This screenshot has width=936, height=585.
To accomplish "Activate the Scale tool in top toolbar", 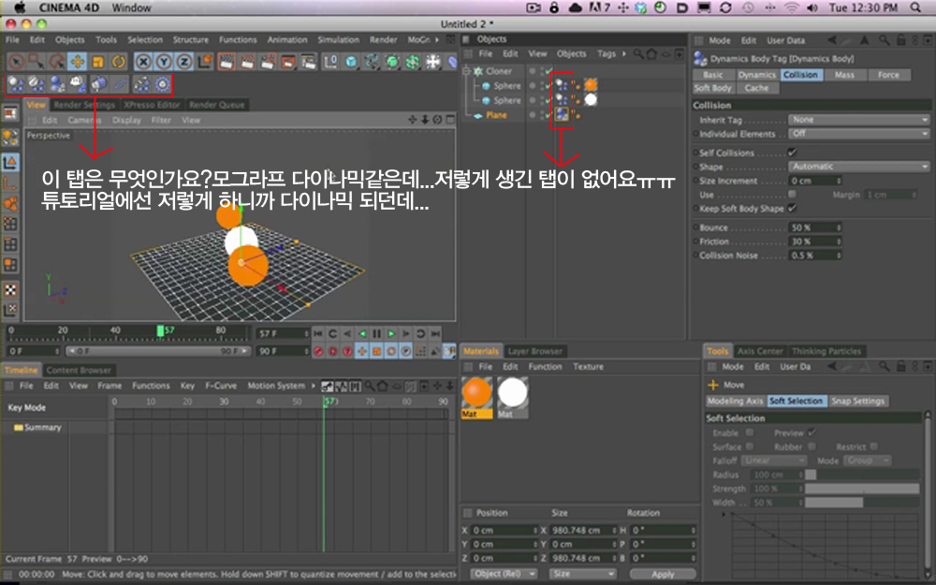I will click(98, 62).
